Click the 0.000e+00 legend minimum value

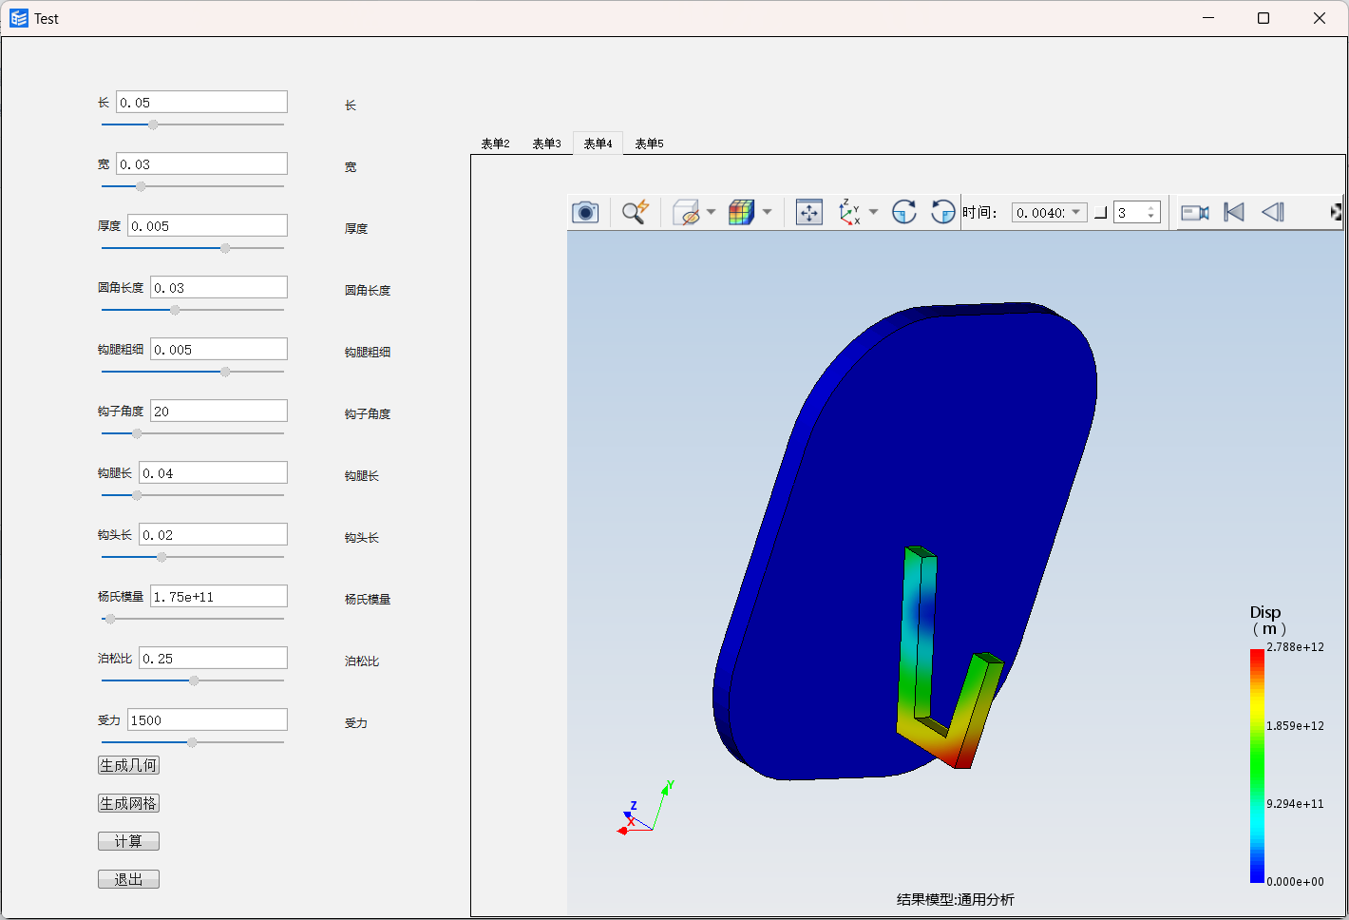pyautogui.click(x=1295, y=882)
